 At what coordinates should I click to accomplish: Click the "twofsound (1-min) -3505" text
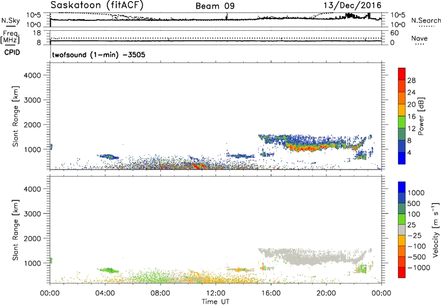point(99,55)
